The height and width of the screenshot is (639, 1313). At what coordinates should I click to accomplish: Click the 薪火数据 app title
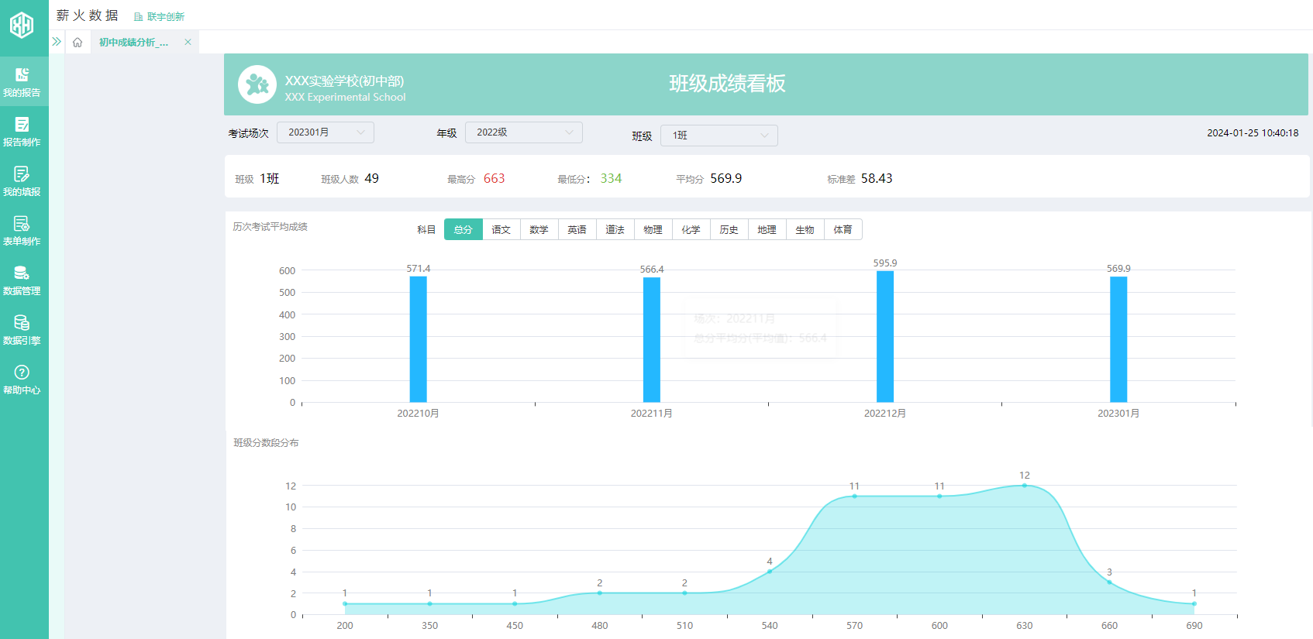click(88, 15)
